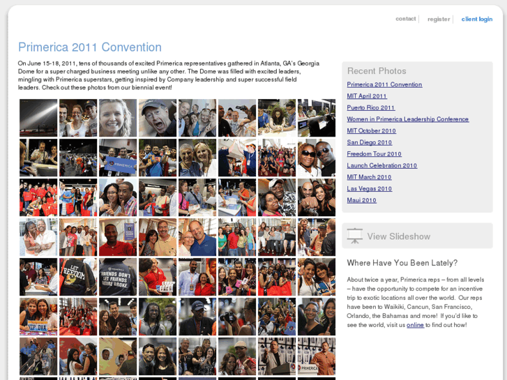This screenshot has width=507, height=380.
Task: Open the San Diego 2010 album
Action: (x=369, y=142)
